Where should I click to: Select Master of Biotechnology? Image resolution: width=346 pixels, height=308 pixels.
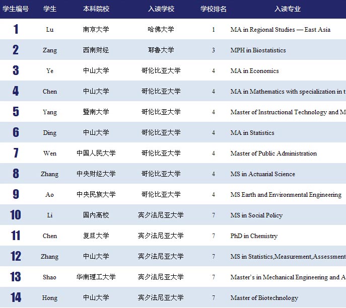(x=264, y=298)
